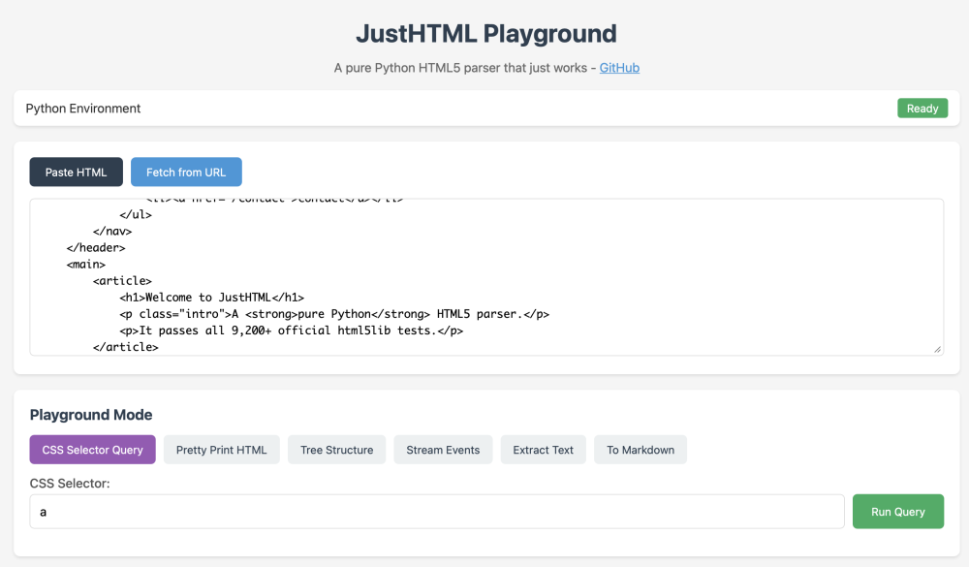Click the JustHTML Playground heading

[x=485, y=33]
